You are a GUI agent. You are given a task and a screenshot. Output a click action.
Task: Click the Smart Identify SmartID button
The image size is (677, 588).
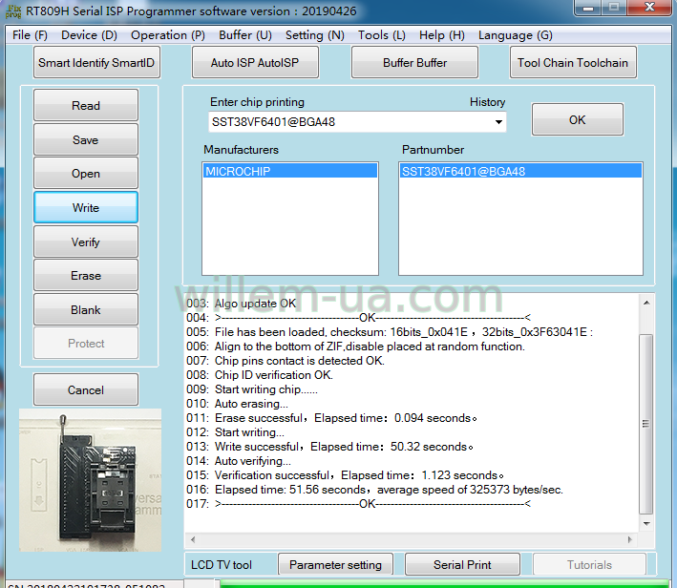click(95, 63)
